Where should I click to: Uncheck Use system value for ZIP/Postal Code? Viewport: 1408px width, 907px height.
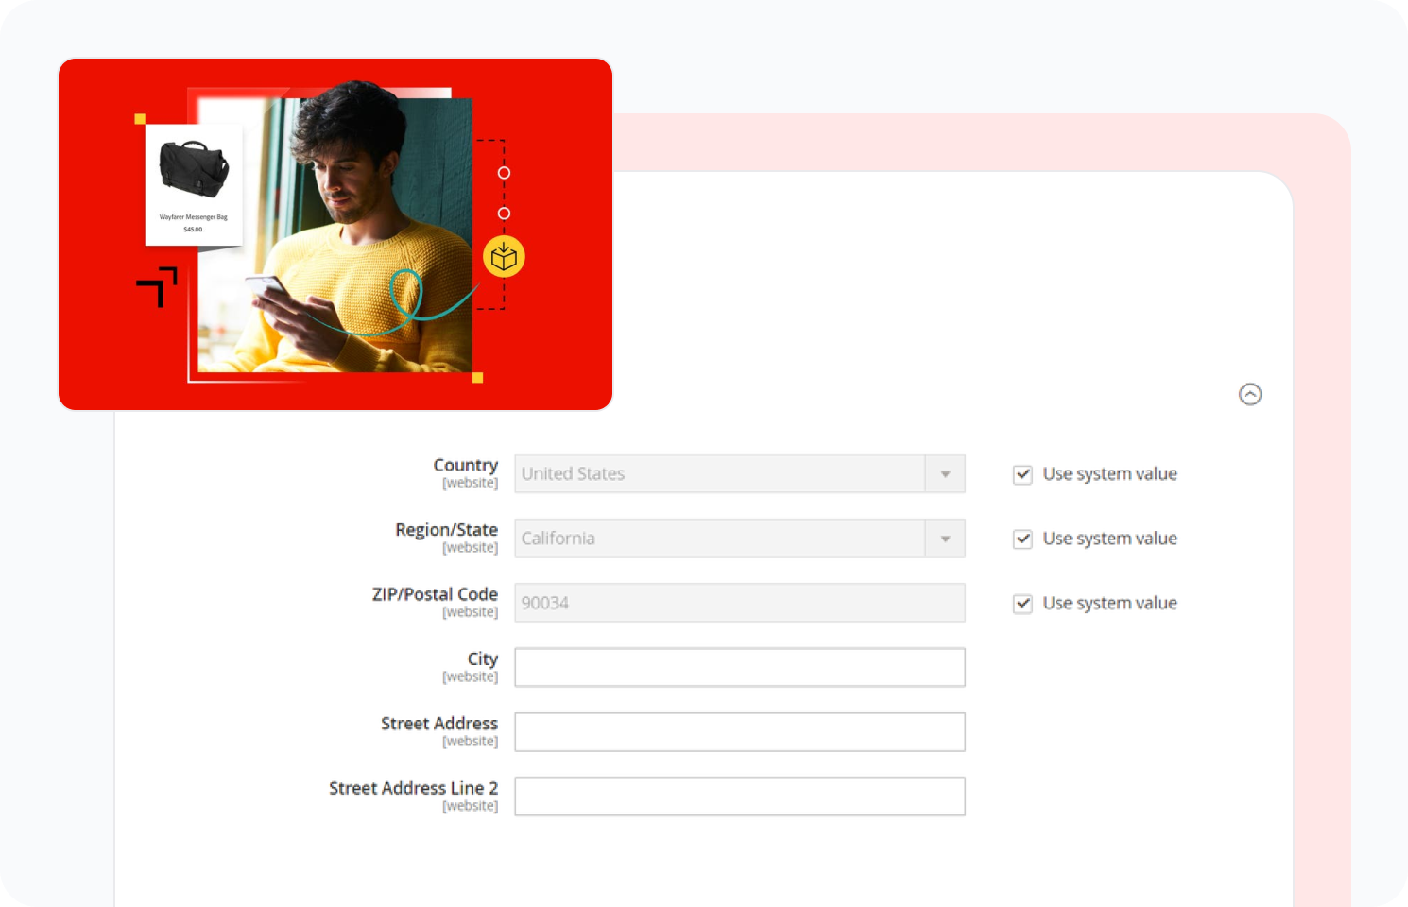point(1022,603)
